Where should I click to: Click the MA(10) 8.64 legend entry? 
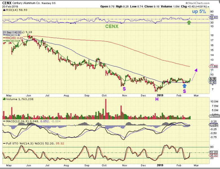point(12,41)
